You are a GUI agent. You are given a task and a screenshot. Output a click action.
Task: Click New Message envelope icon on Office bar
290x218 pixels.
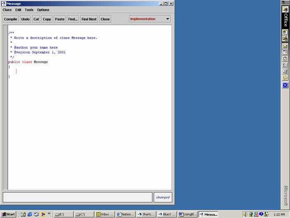pos(285,46)
